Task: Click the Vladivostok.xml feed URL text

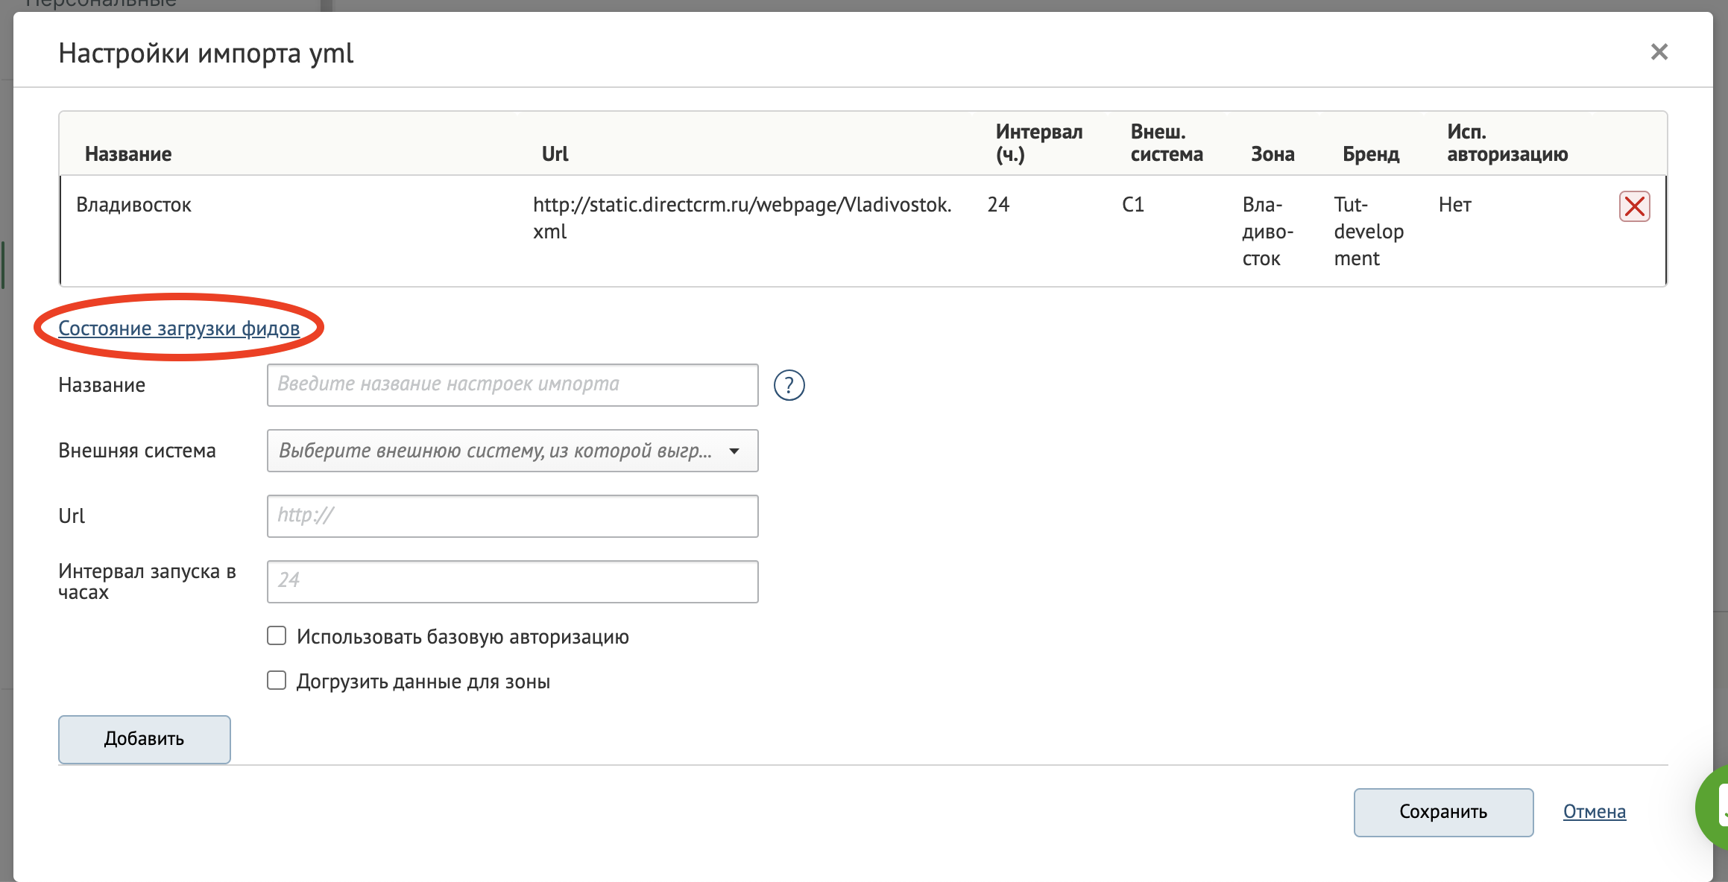Action: (742, 205)
